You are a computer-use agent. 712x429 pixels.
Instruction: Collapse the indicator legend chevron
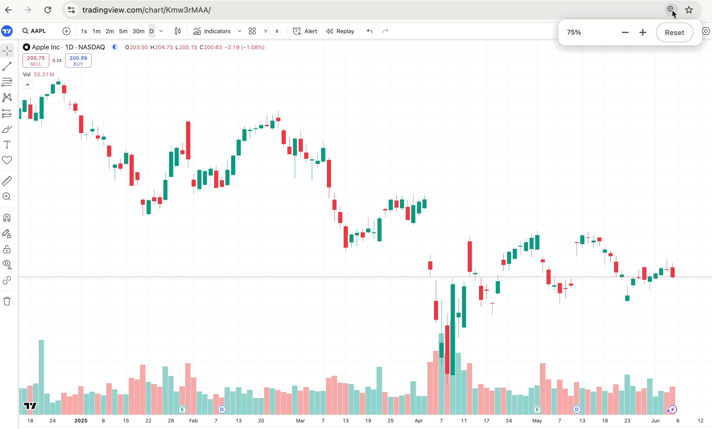pos(27,84)
